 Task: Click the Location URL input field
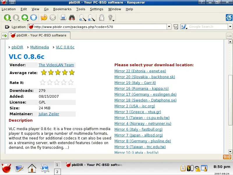click(97, 27)
